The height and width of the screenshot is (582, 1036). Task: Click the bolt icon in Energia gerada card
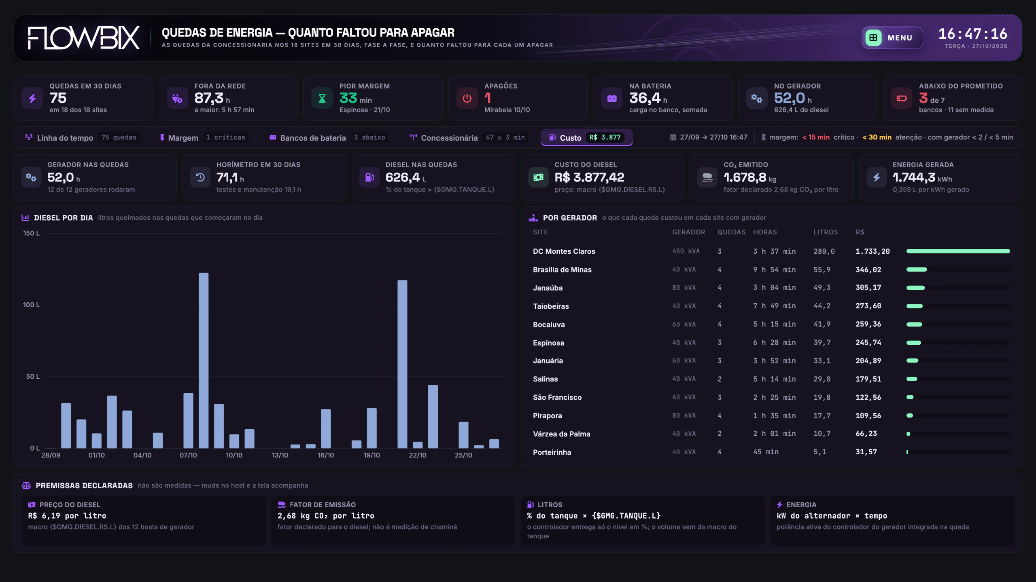[x=877, y=177]
